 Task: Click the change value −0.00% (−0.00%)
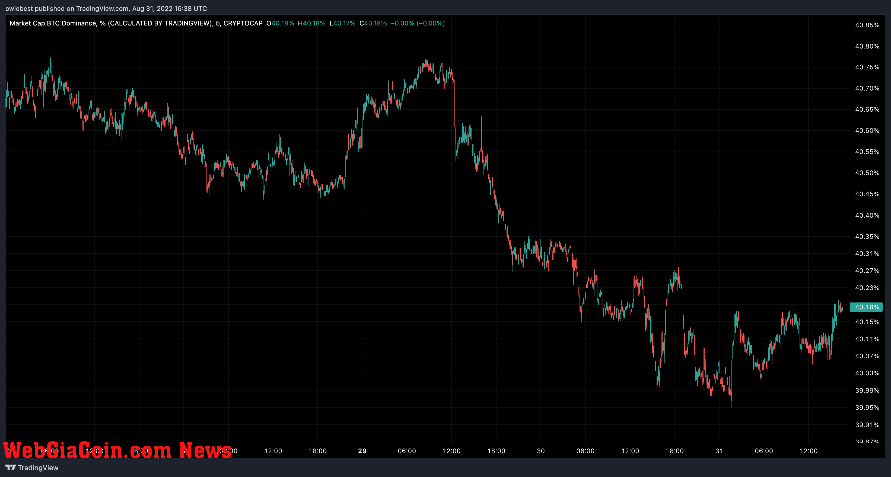click(418, 23)
